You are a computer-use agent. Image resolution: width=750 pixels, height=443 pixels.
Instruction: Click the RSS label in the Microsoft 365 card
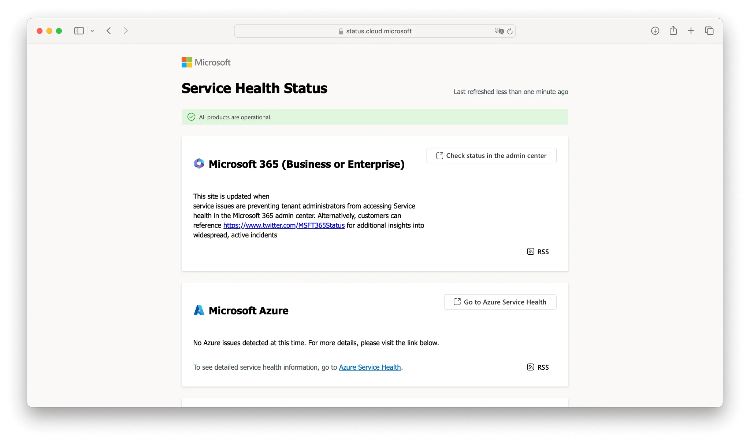(543, 252)
